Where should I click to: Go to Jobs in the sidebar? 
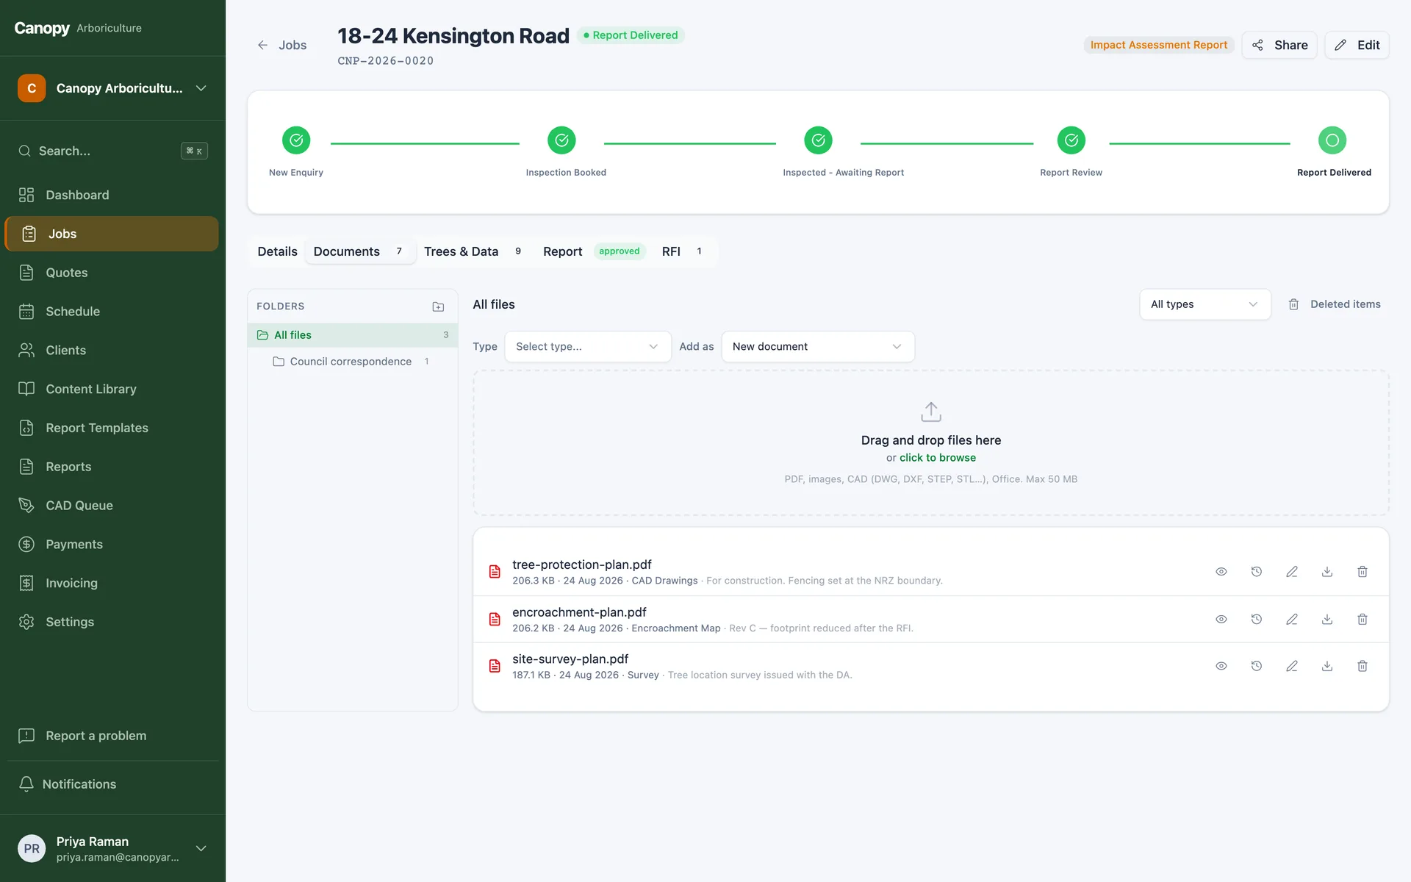112,234
